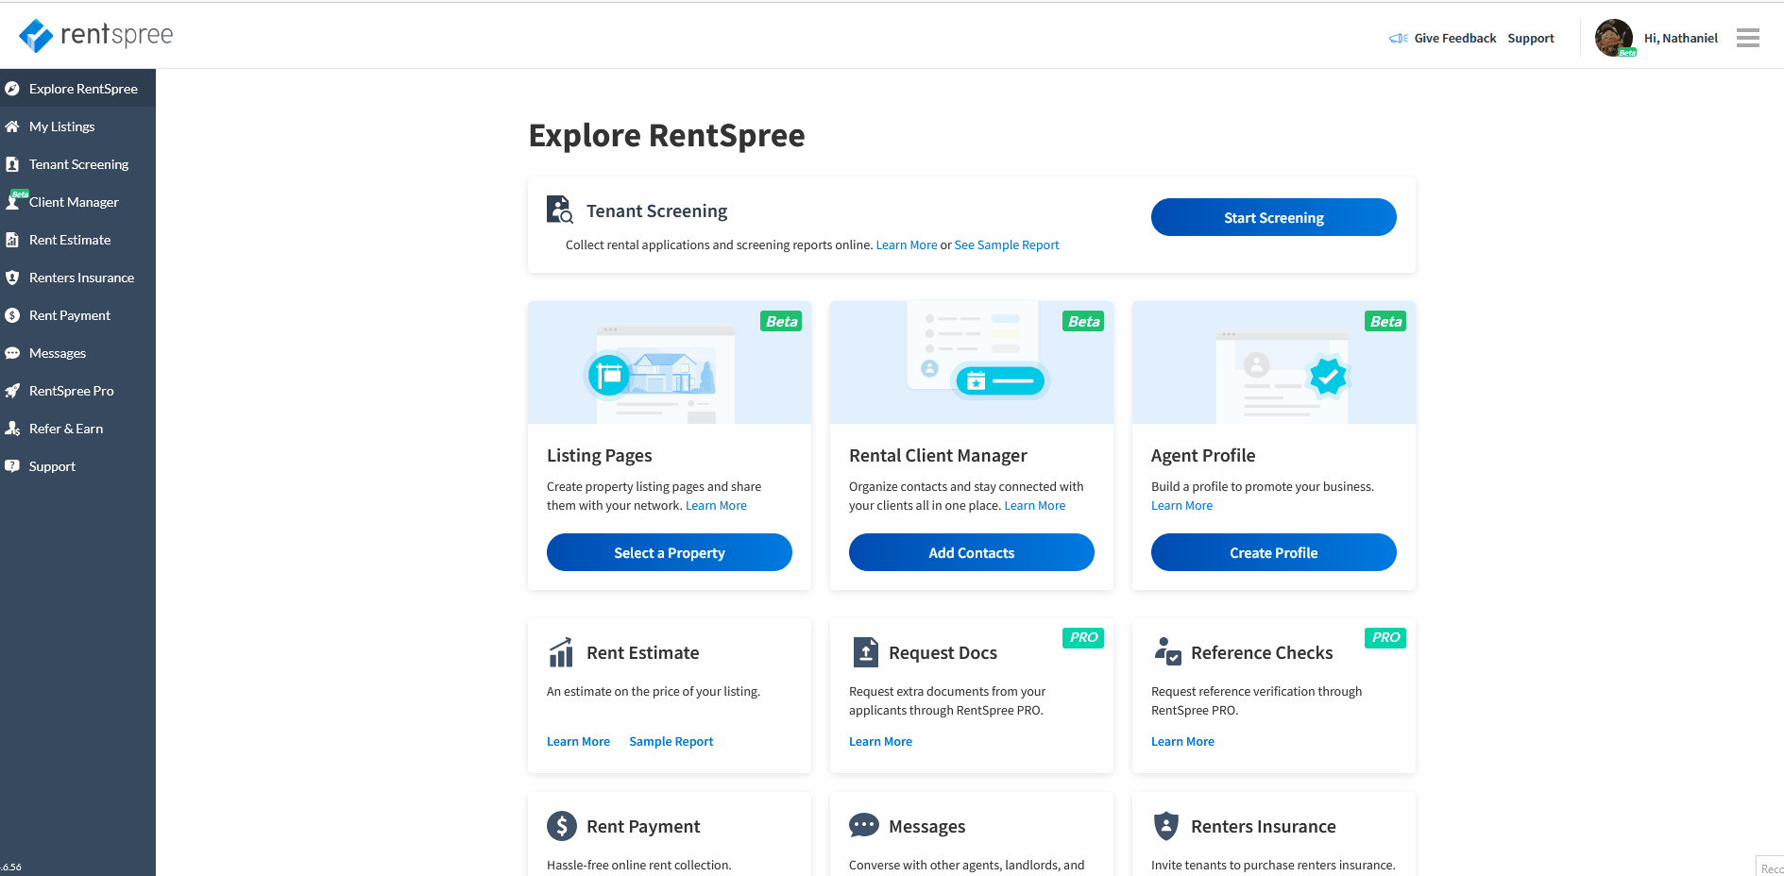Click the RentSpree logo

[x=96, y=36]
